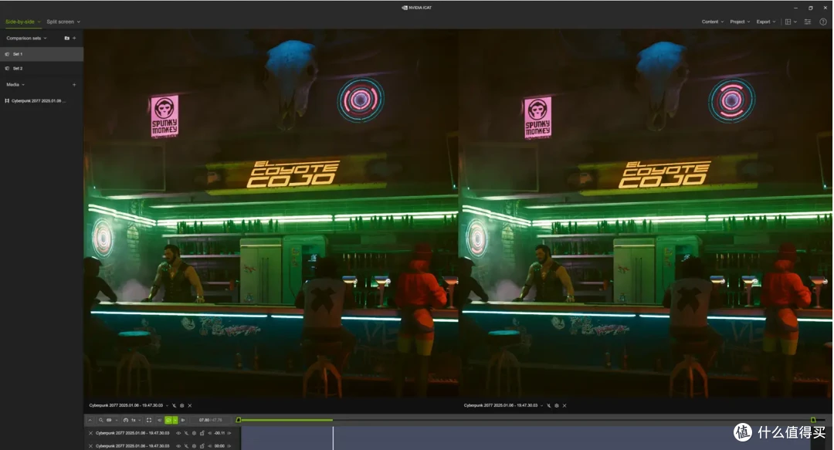
Task: Open the Export menu
Action: click(x=766, y=22)
